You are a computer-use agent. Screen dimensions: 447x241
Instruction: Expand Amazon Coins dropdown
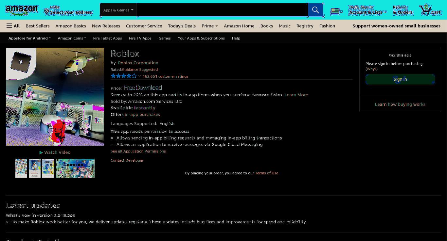(72, 38)
